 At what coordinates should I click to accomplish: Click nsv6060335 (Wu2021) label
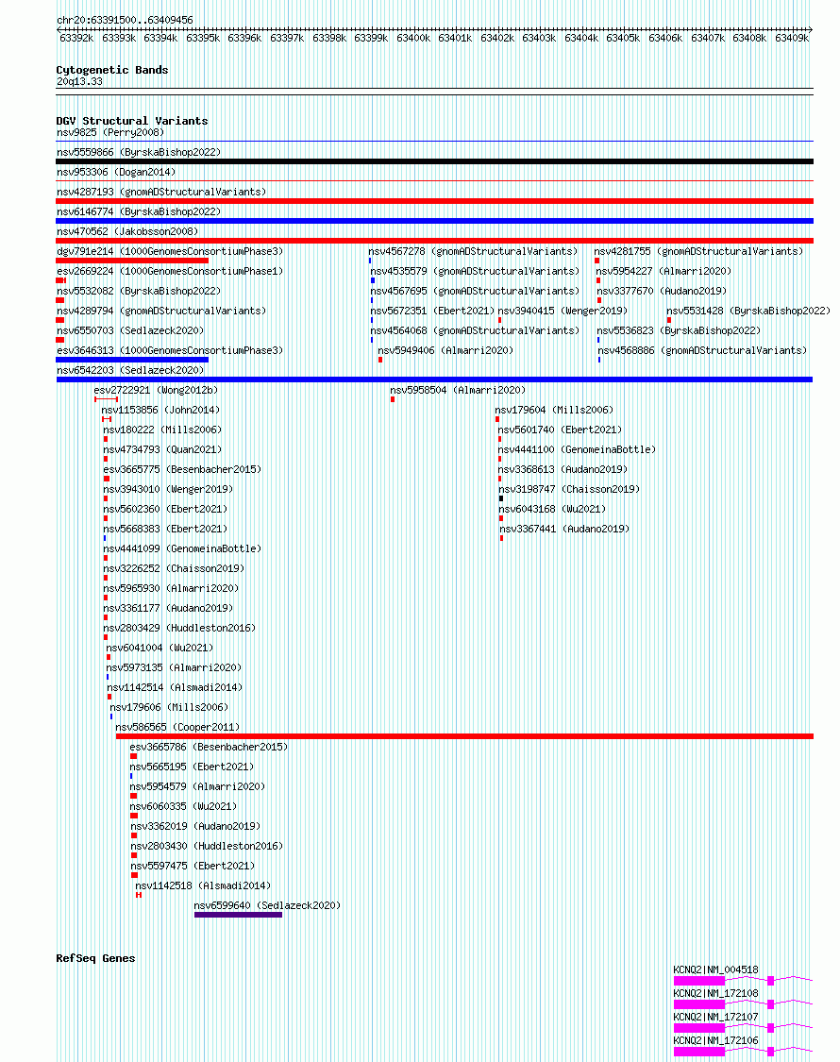[184, 806]
